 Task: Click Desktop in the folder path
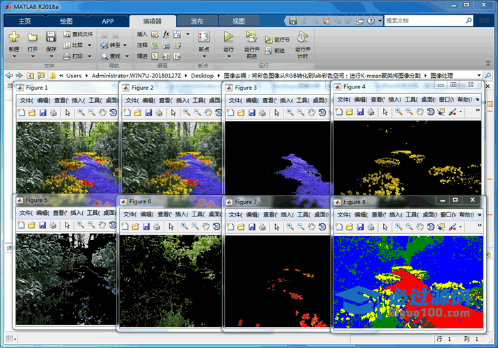click(202, 75)
